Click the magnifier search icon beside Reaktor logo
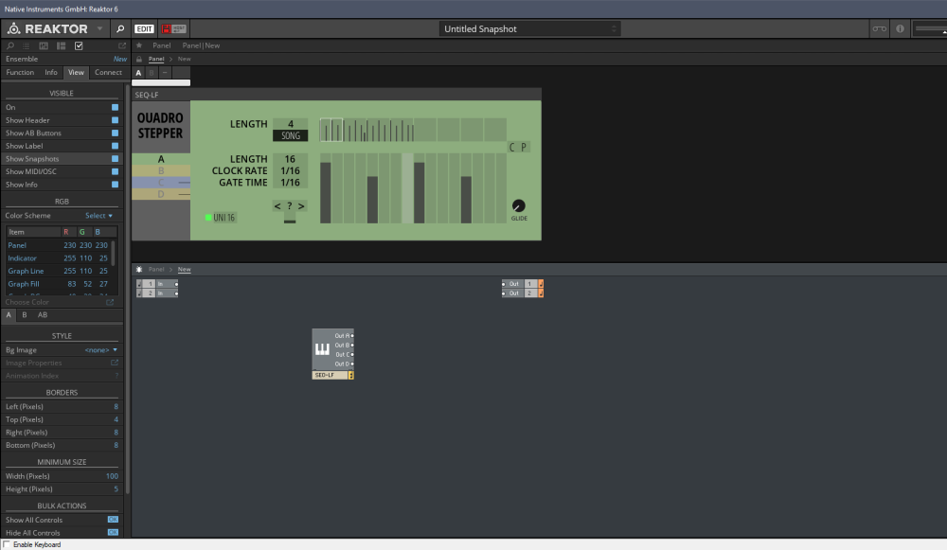 tap(120, 29)
